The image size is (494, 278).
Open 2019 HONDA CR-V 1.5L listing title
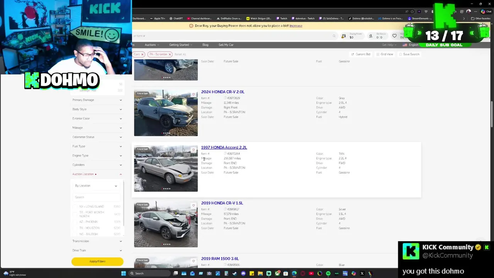pyautogui.click(x=222, y=203)
